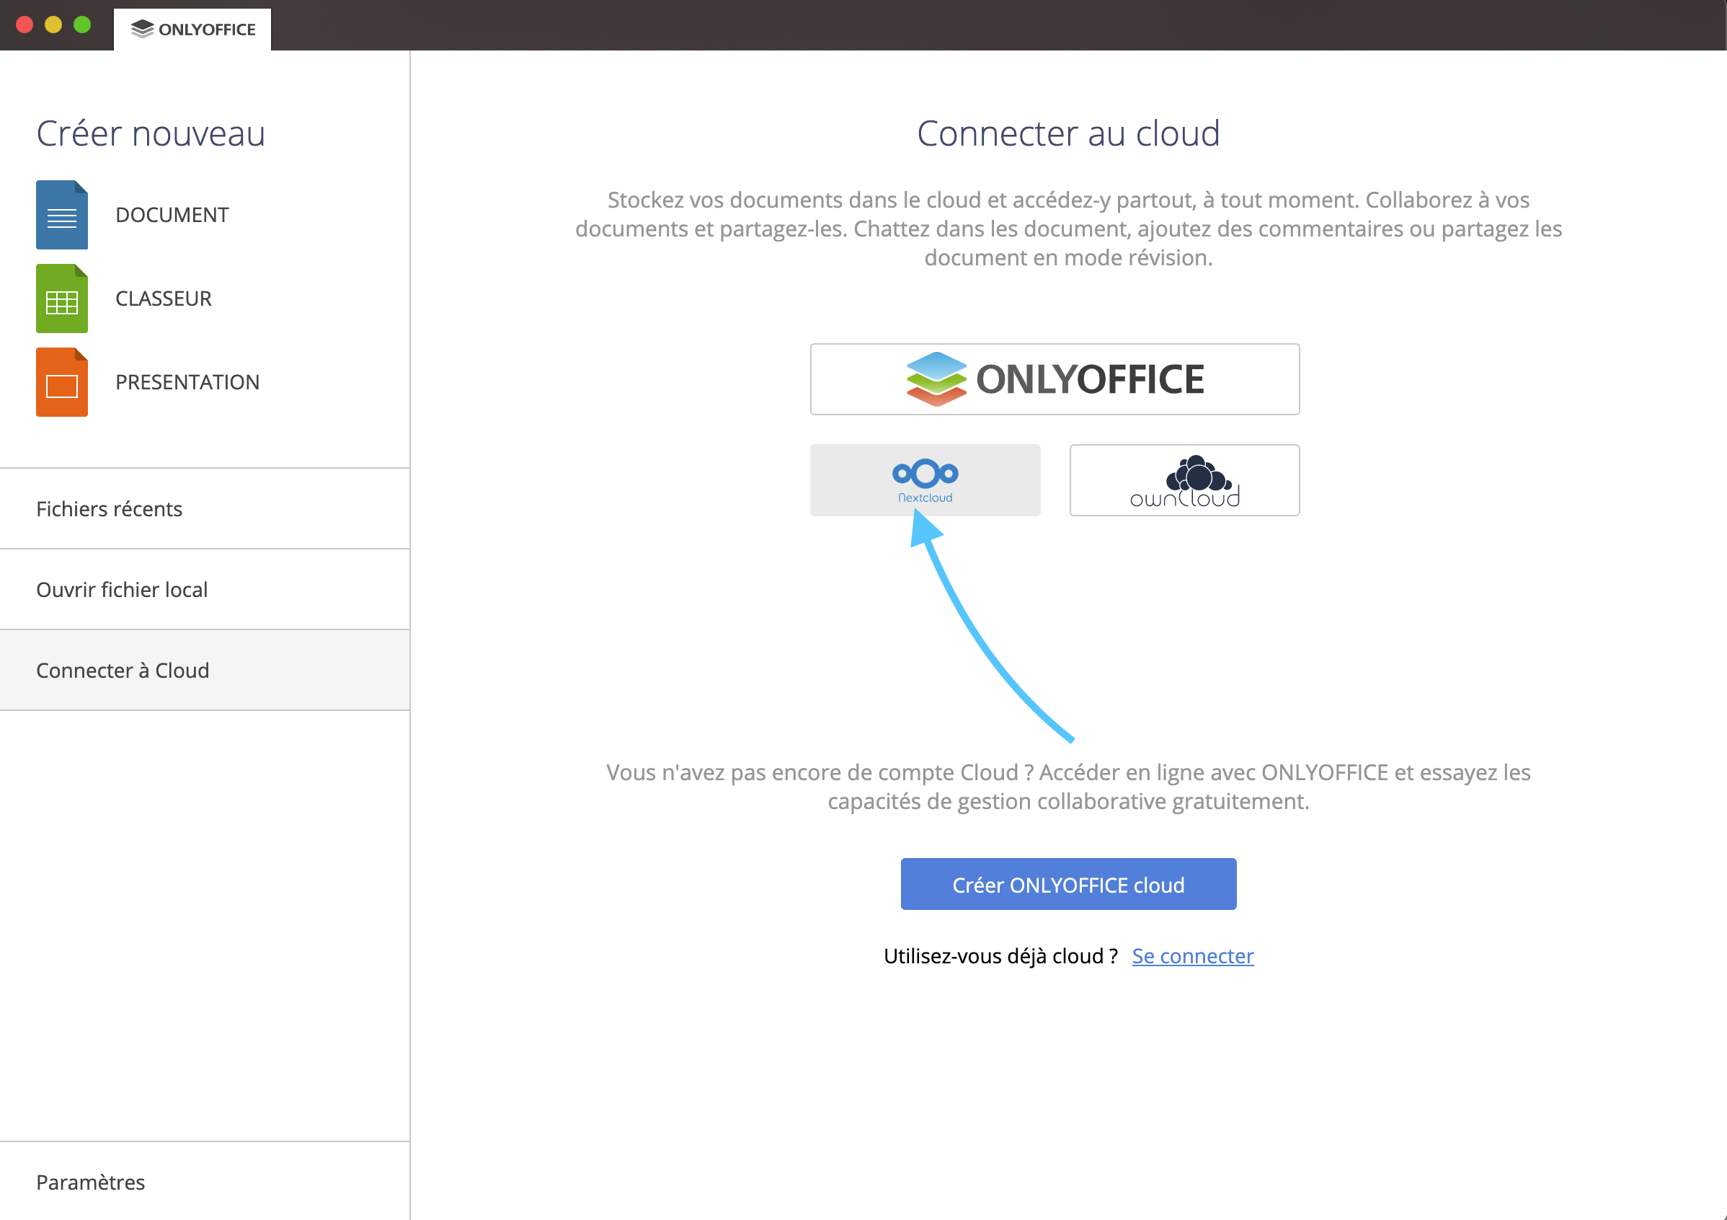This screenshot has height=1220, width=1727.
Task: Choose ownCloud as cloud provider
Action: pyautogui.click(x=1185, y=480)
